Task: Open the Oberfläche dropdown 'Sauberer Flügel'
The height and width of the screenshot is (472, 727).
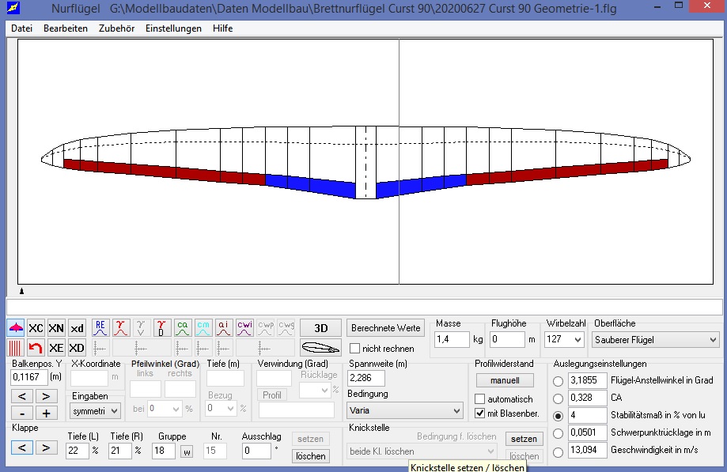Action: click(x=656, y=340)
